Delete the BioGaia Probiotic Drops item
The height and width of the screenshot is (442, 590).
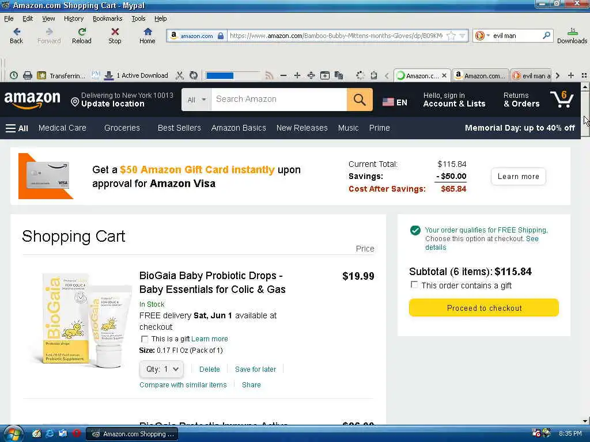click(x=209, y=369)
